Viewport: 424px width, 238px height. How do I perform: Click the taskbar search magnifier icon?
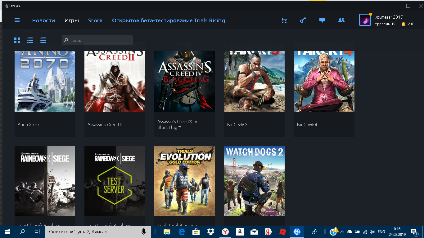22,232
